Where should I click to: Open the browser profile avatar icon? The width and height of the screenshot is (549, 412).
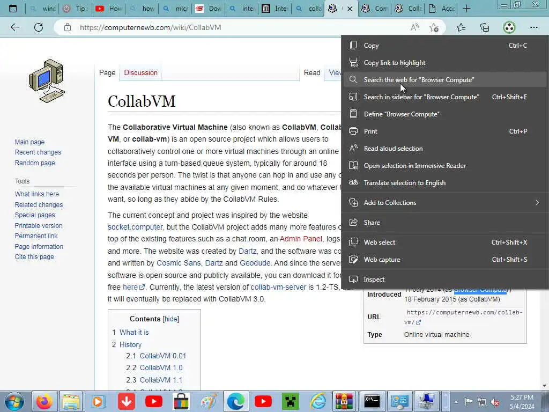509,27
